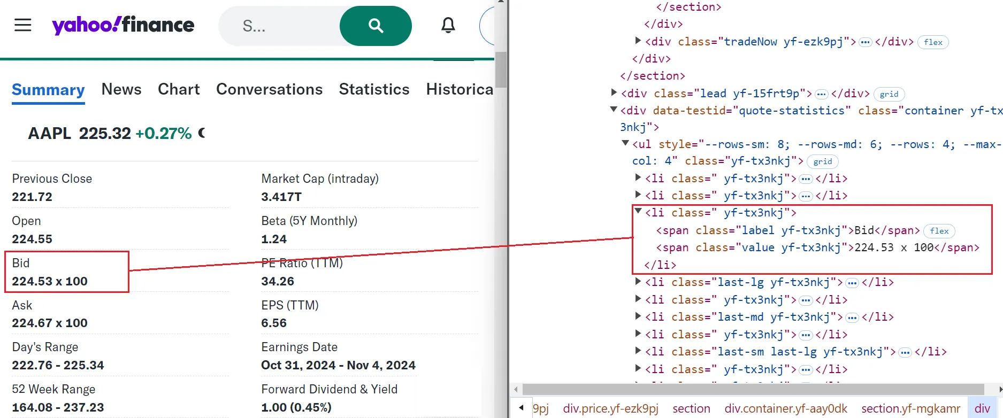Open the Historical tab
This screenshot has height=418, width=1003.
(x=460, y=89)
